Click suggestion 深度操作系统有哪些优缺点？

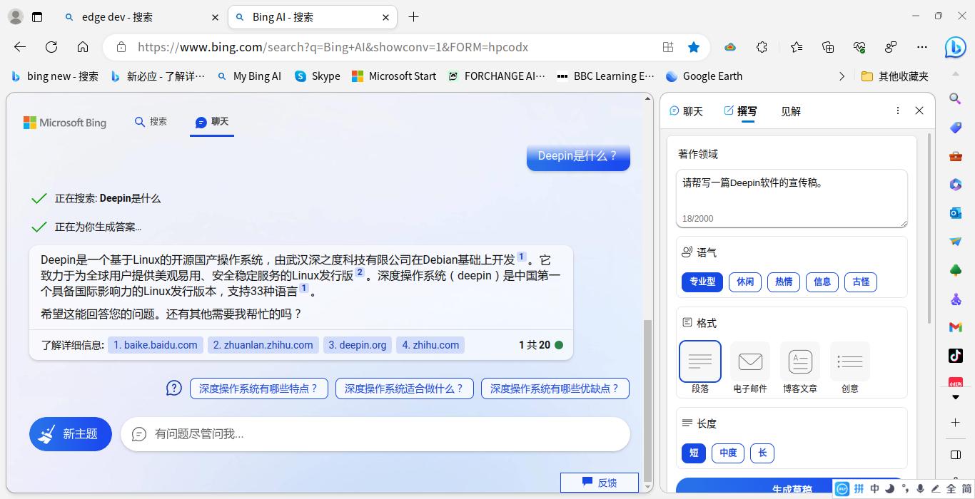tap(555, 389)
